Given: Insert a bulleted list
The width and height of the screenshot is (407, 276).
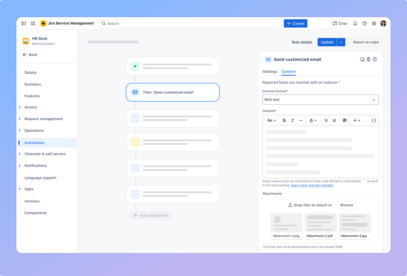Looking at the screenshot, I should pos(326,120).
